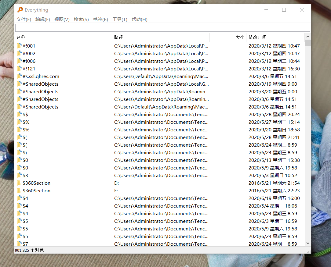The width and height of the screenshot is (331, 267).
Task: Sort results by the 大小 column
Action: [240, 37]
